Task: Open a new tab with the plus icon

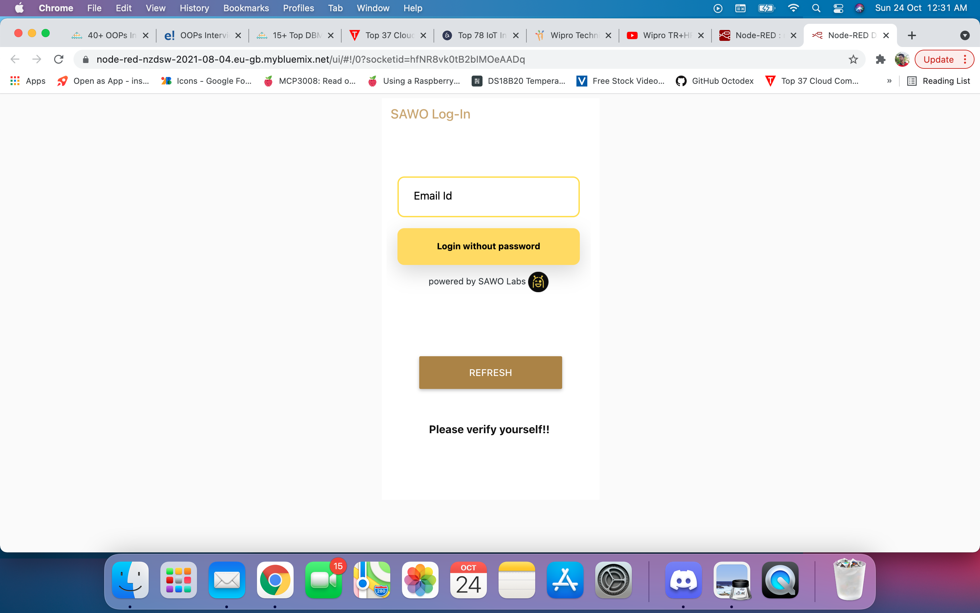Action: (912, 36)
